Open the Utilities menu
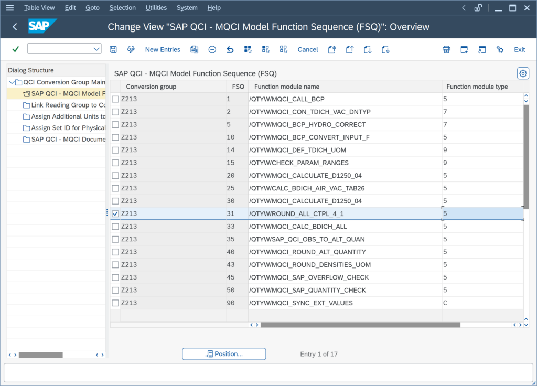The image size is (537, 386). pos(156,7)
